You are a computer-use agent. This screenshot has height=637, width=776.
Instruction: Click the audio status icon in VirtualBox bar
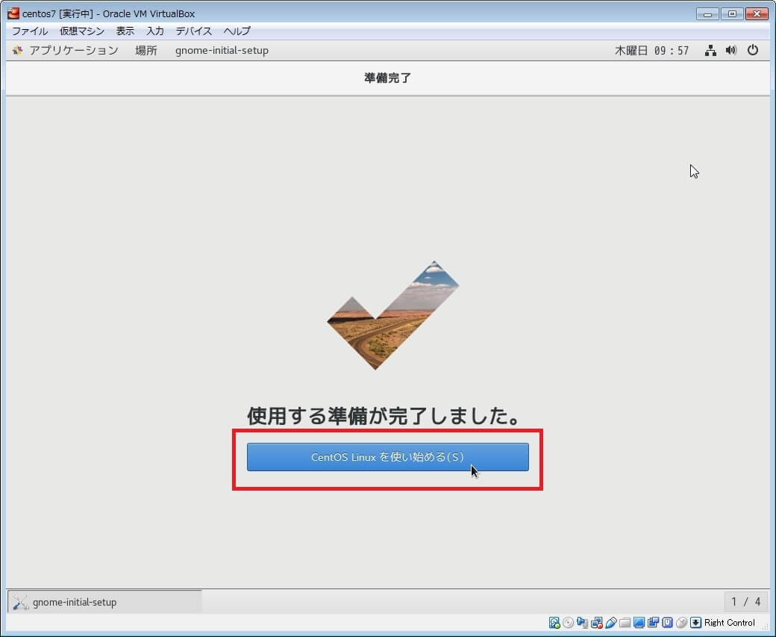tap(583, 623)
